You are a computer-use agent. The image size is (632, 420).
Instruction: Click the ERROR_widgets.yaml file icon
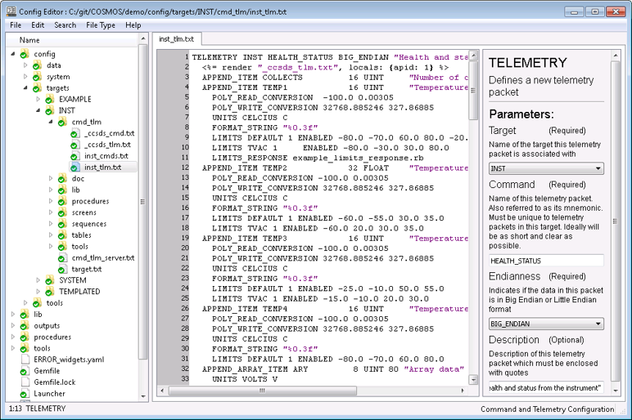tap(25, 360)
